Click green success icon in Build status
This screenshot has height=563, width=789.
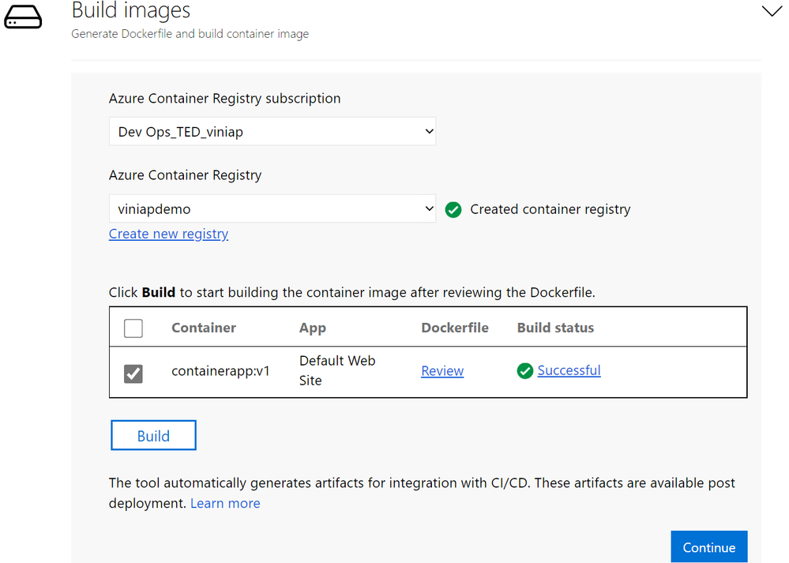tap(525, 371)
